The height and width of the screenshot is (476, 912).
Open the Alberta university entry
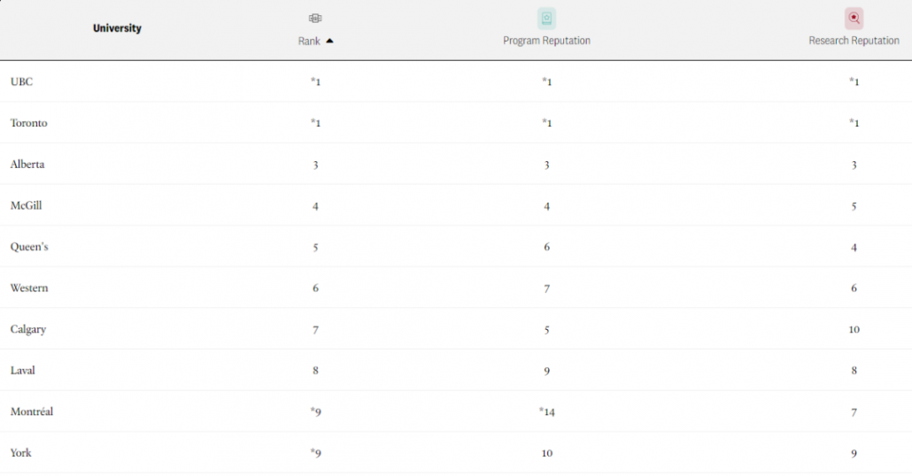(27, 164)
